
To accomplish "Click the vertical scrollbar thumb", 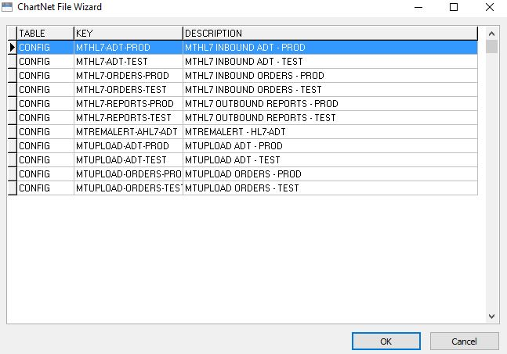I will point(492,46).
